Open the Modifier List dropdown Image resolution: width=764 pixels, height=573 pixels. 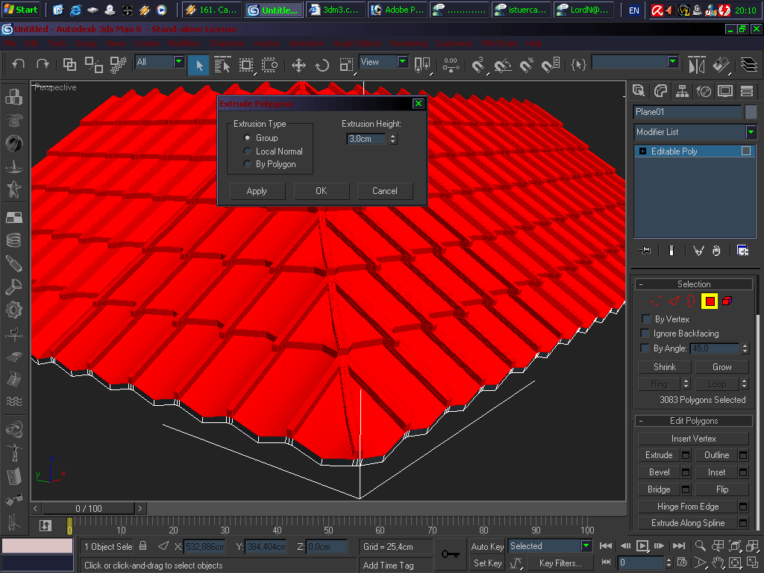pyautogui.click(x=751, y=132)
